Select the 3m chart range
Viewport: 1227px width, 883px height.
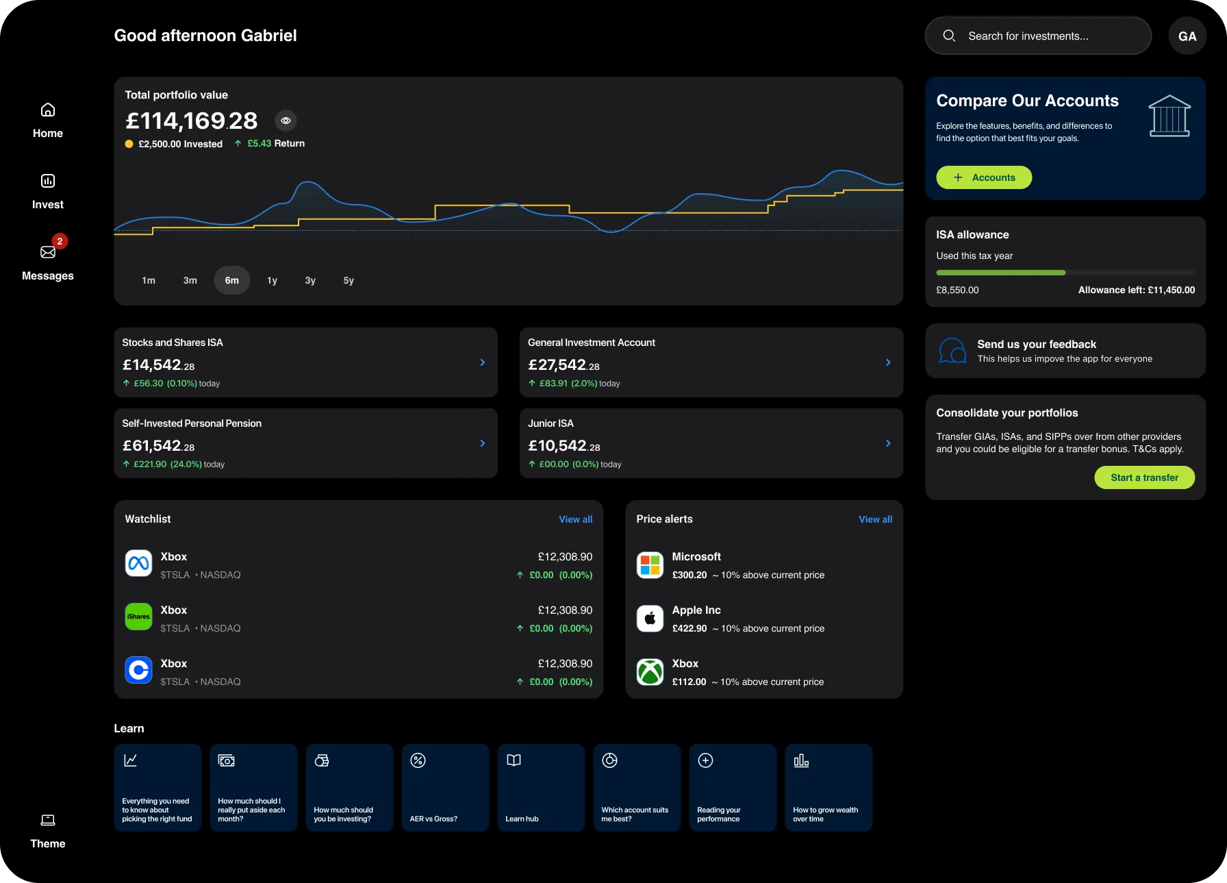click(x=190, y=280)
